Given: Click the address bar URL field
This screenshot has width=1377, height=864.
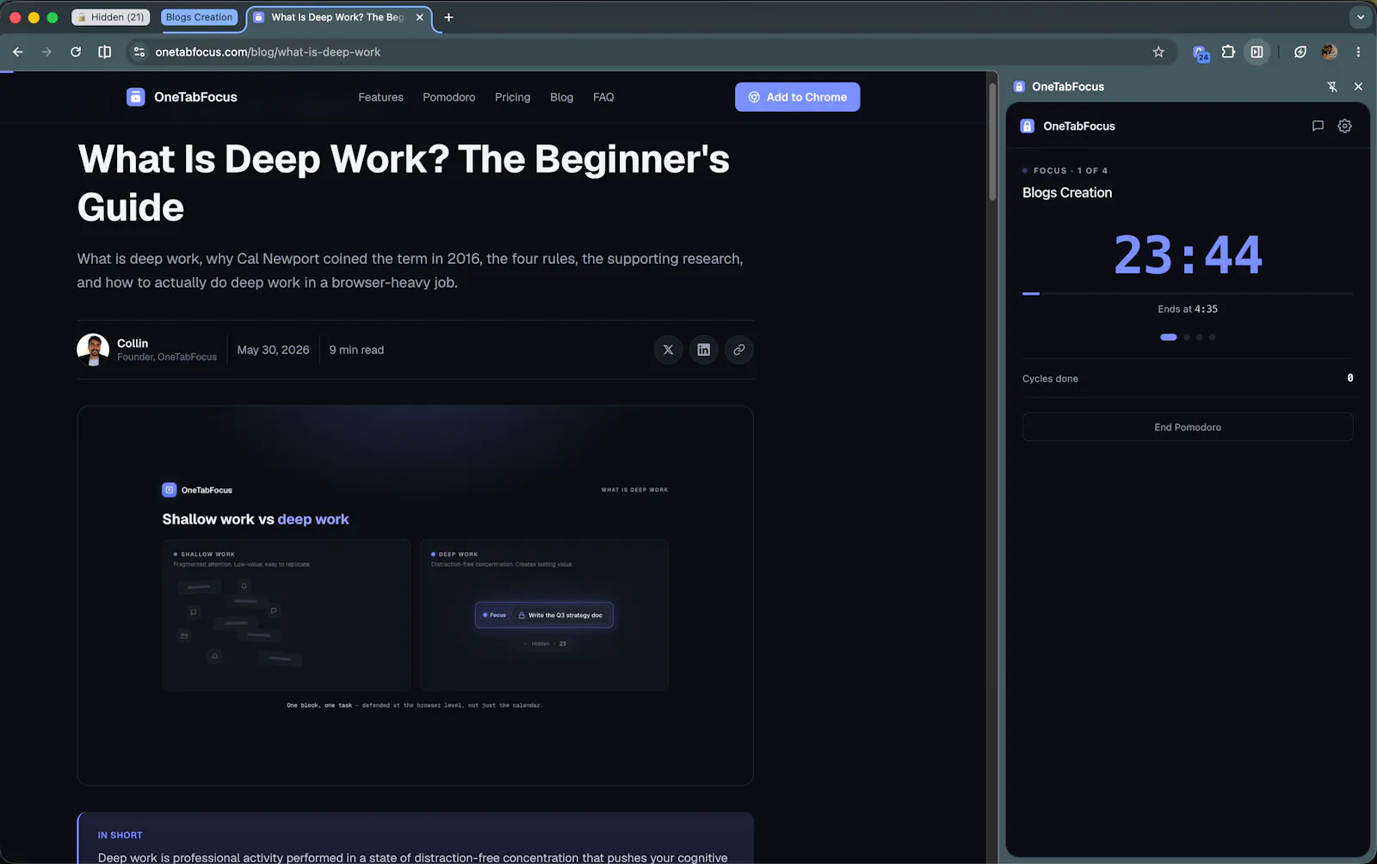Looking at the screenshot, I should click(650, 52).
